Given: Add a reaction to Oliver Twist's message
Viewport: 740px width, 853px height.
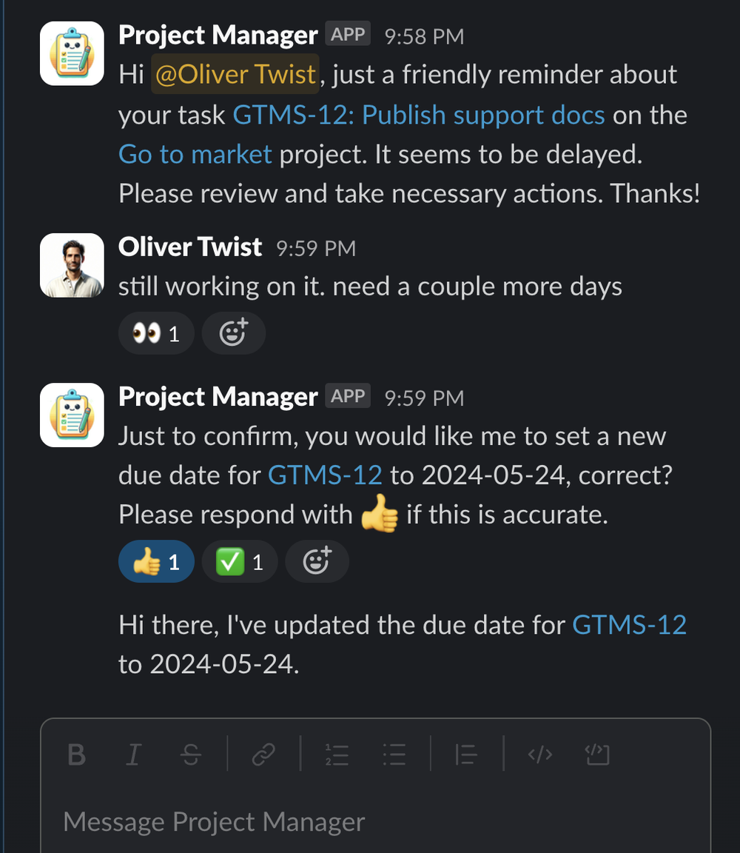Looking at the screenshot, I should (x=234, y=333).
